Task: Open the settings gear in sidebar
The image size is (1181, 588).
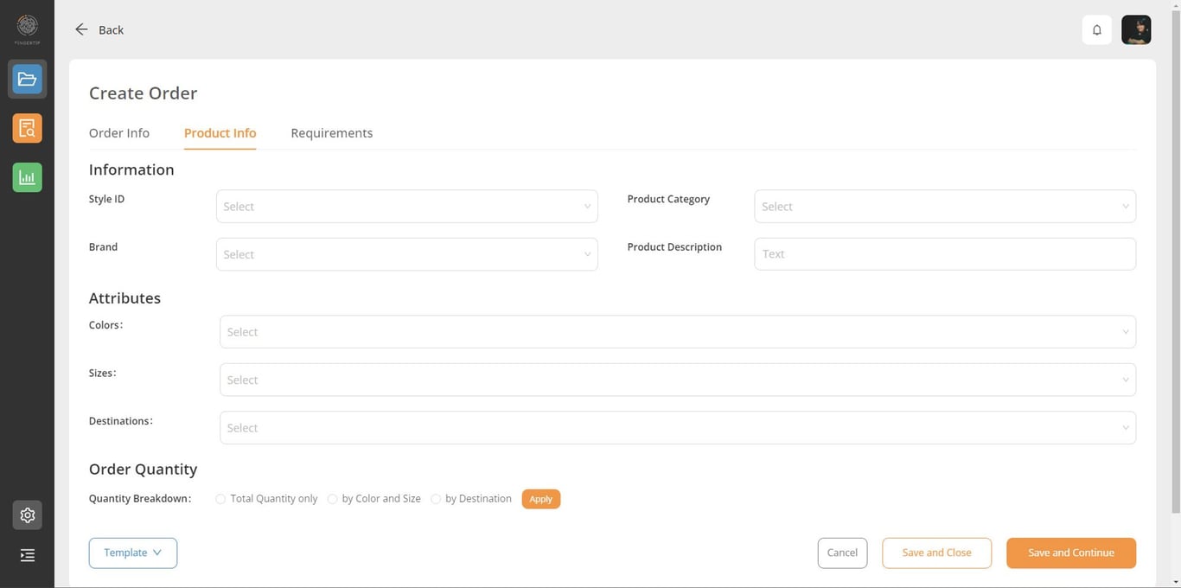Action: point(27,515)
